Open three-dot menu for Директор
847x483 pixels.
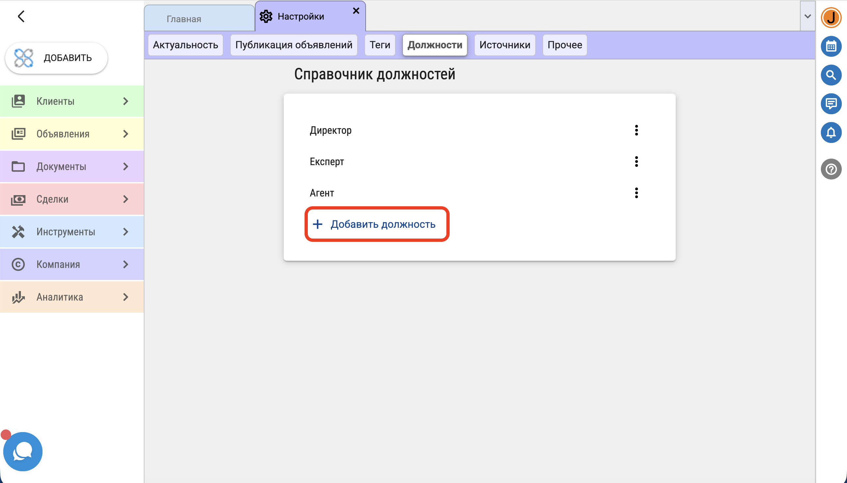[x=636, y=130]
